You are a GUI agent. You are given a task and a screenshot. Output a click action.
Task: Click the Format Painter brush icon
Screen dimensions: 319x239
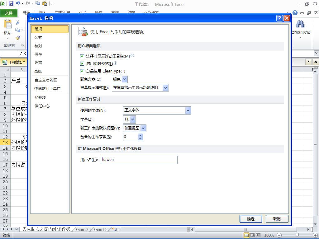click(18, 38)
